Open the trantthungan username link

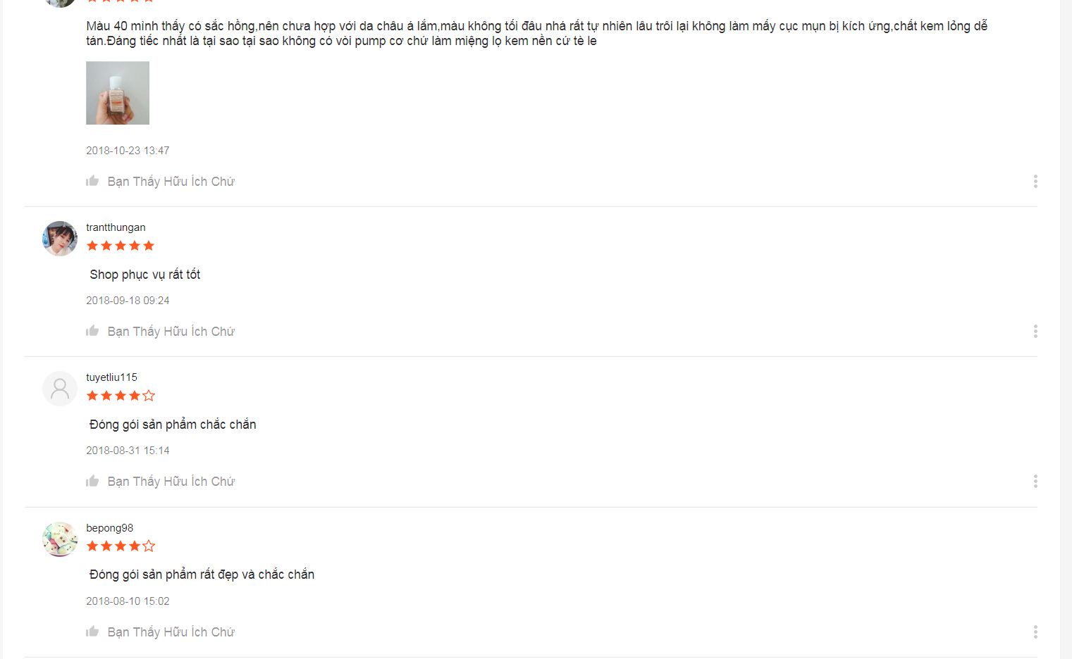(x=116, y=227)
